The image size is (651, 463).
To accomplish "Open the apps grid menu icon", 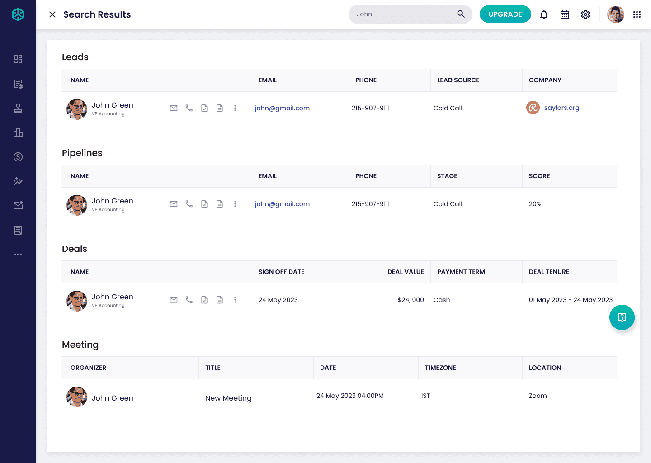I will point(637,14).
